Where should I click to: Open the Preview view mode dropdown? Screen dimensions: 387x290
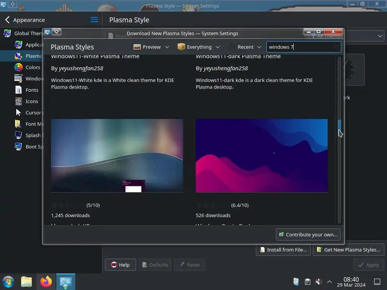pos(151,47)
